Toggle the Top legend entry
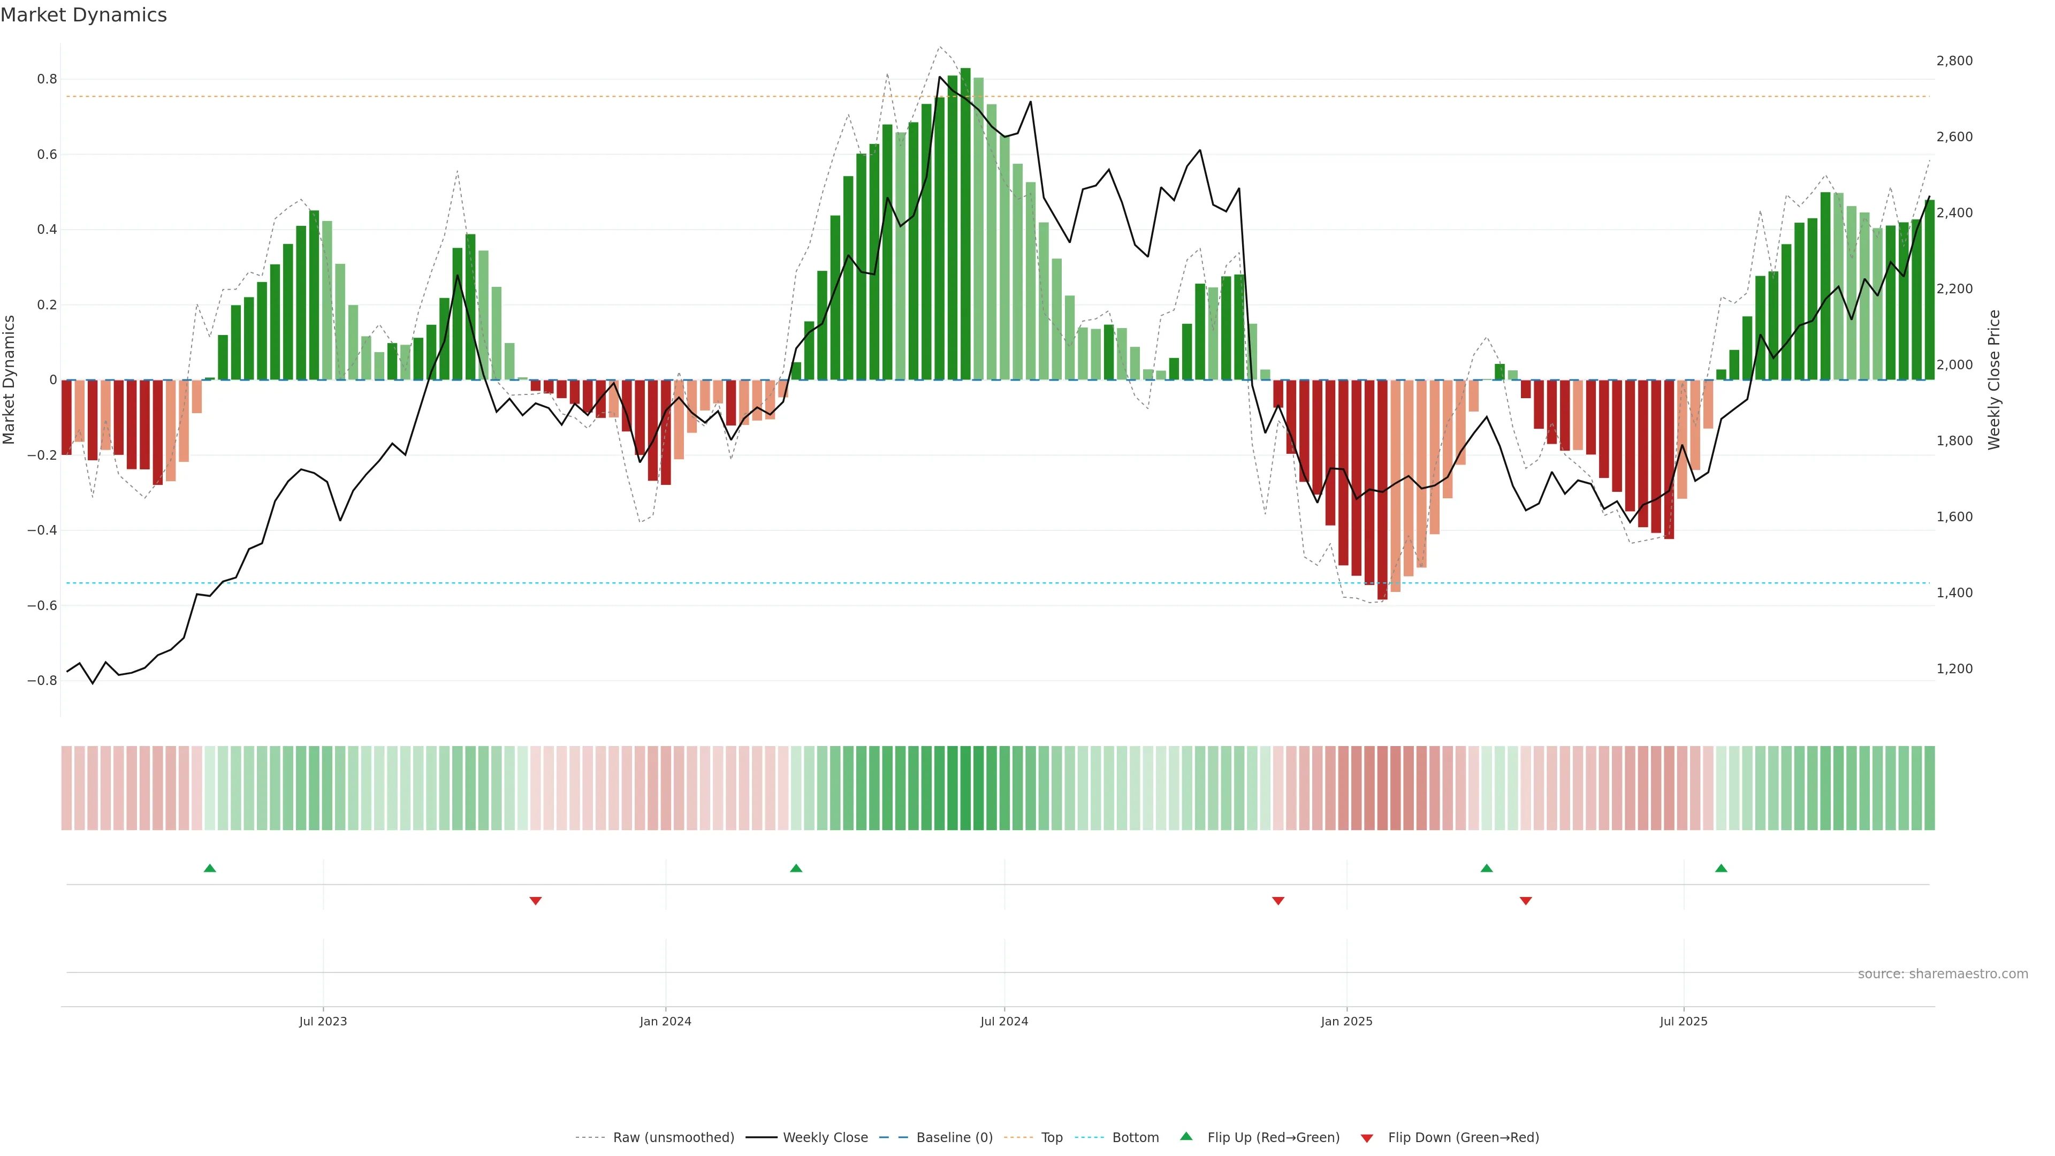Viewport: 2055px width, 1156px height. click(1052, 1138)
